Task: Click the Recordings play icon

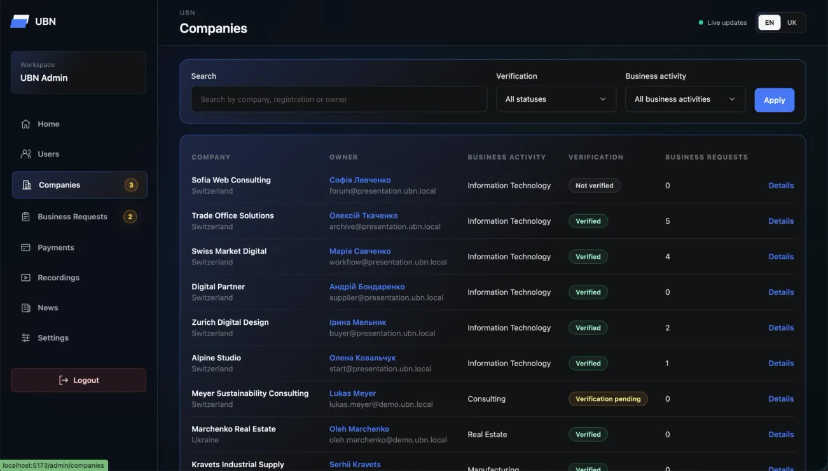Action: 25,278
